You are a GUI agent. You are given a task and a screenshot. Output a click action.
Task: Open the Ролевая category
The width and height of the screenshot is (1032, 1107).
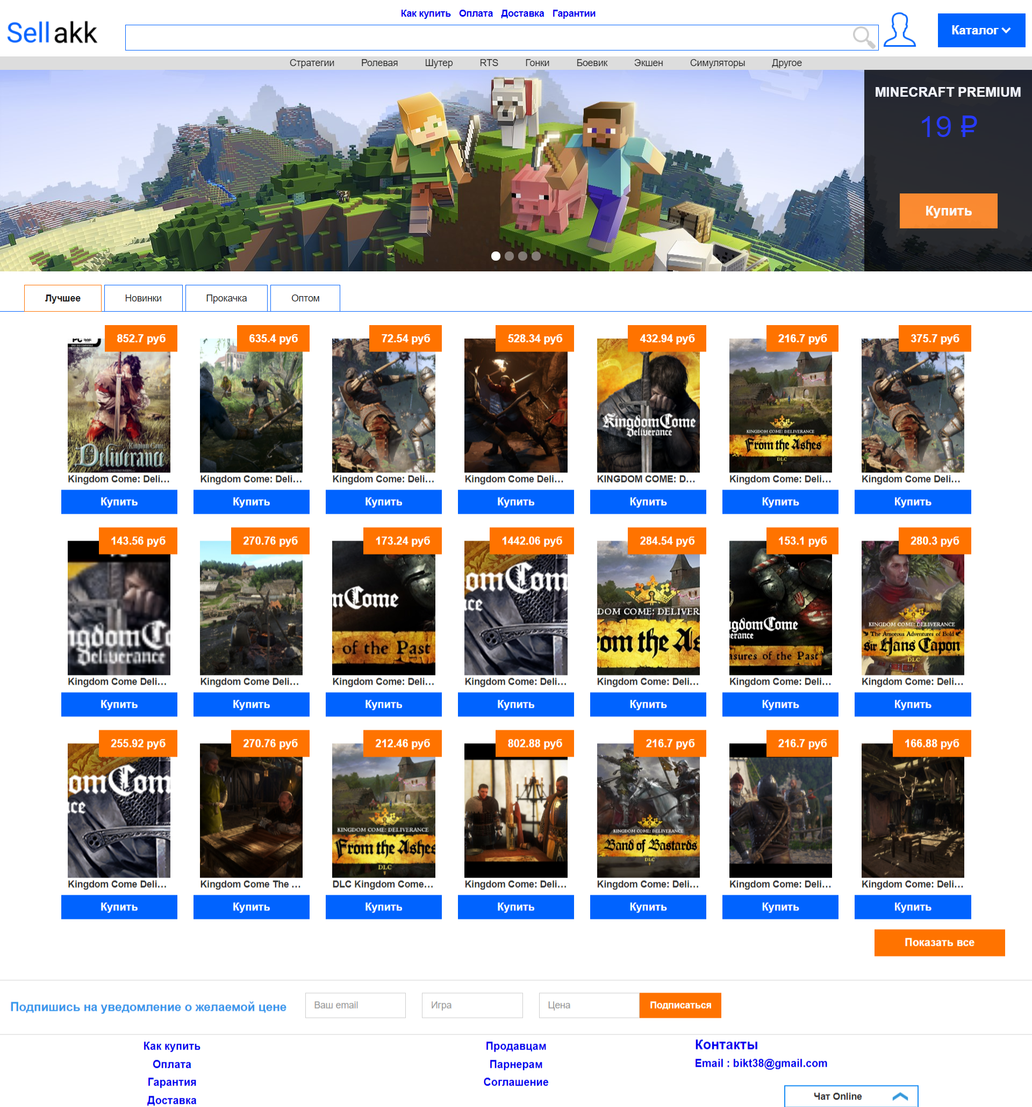pyautogui.click(x=379, y=63)
